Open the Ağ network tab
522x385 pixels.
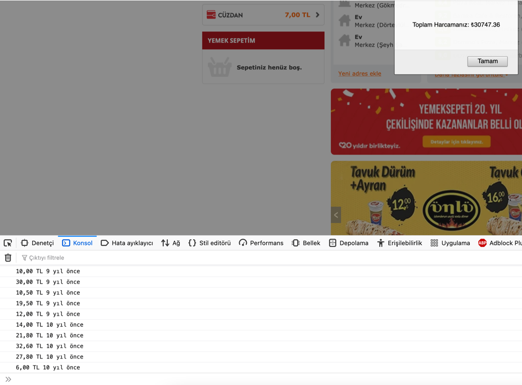pyautogui.click(x=170, y=243)
